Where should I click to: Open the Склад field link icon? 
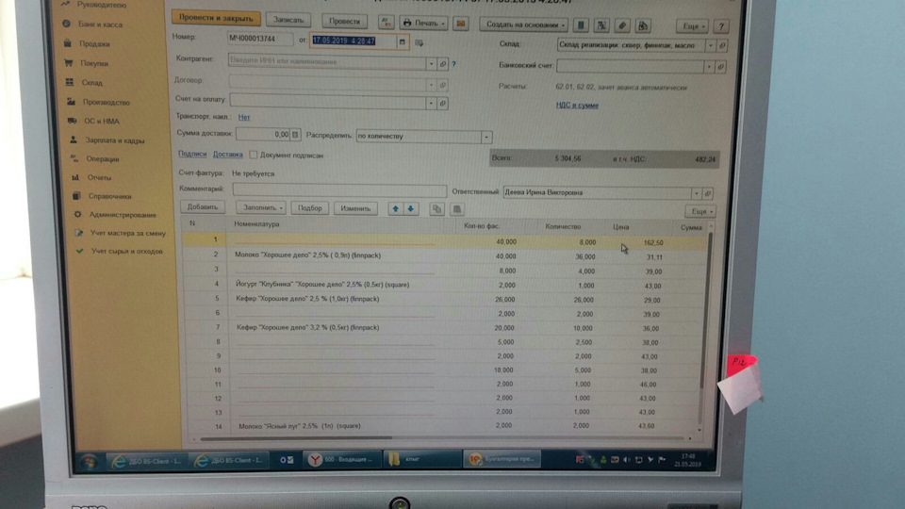(x=721, y=45)
